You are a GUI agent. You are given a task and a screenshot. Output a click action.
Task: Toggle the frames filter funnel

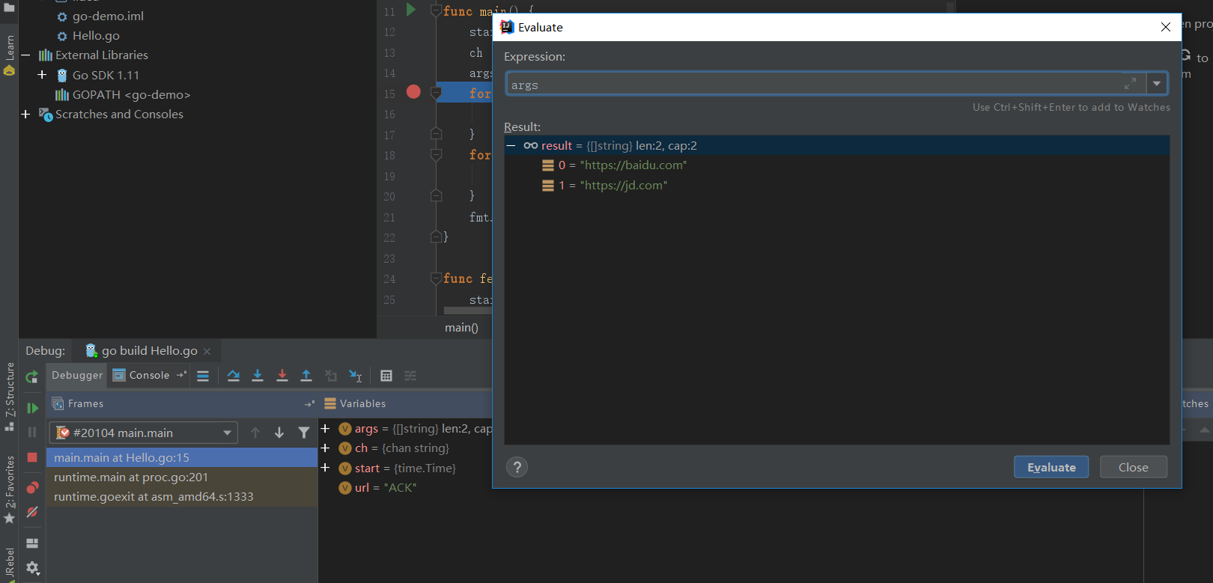tap(304, 433)
